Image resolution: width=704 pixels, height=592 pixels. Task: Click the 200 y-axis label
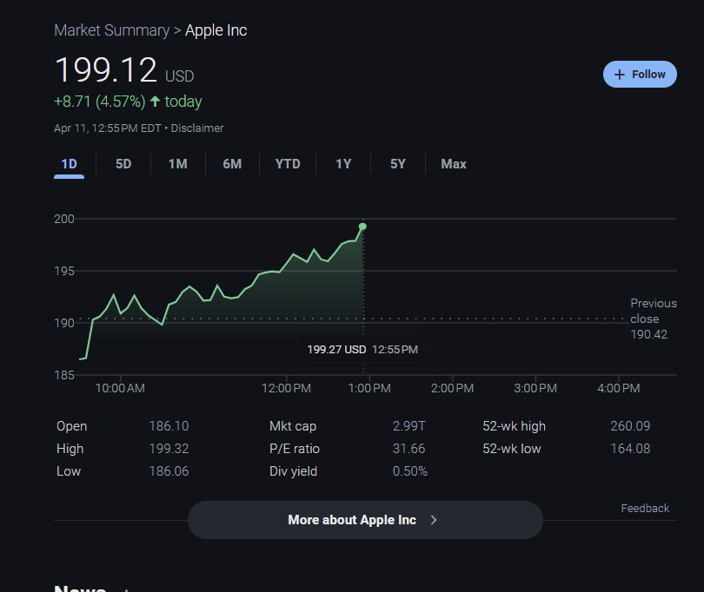coord(64,219)
